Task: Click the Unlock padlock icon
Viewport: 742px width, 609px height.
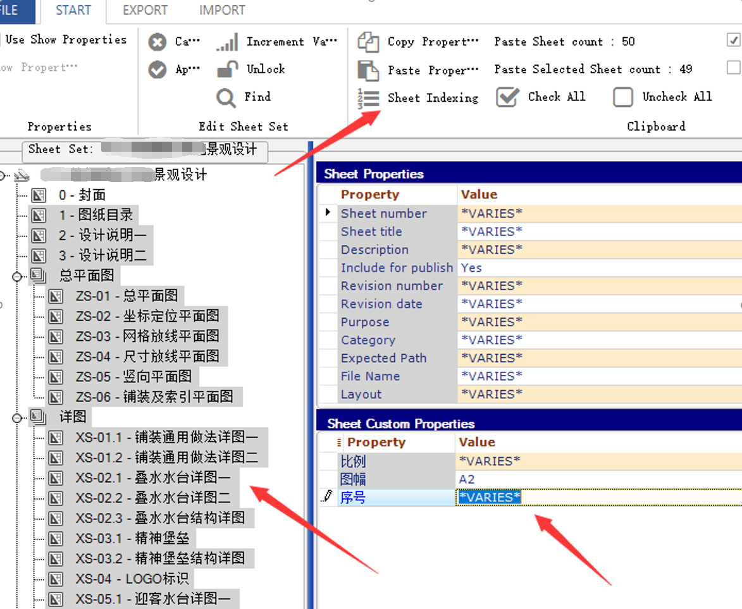Action: tap(227, 70)
